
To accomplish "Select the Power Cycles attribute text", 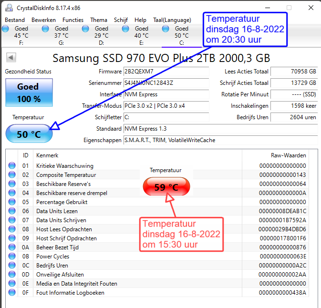I will coord(53,257).
